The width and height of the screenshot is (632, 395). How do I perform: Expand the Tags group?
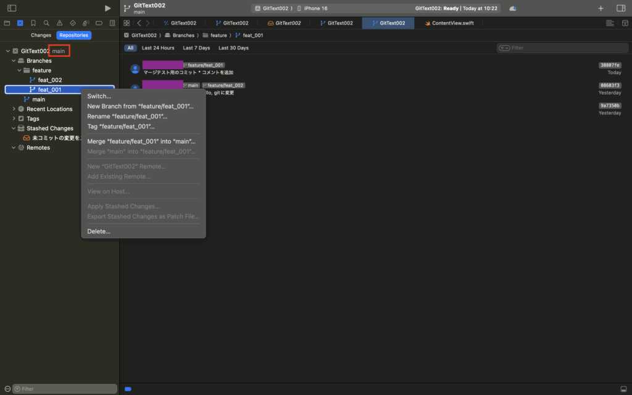[x=14, y=118]
